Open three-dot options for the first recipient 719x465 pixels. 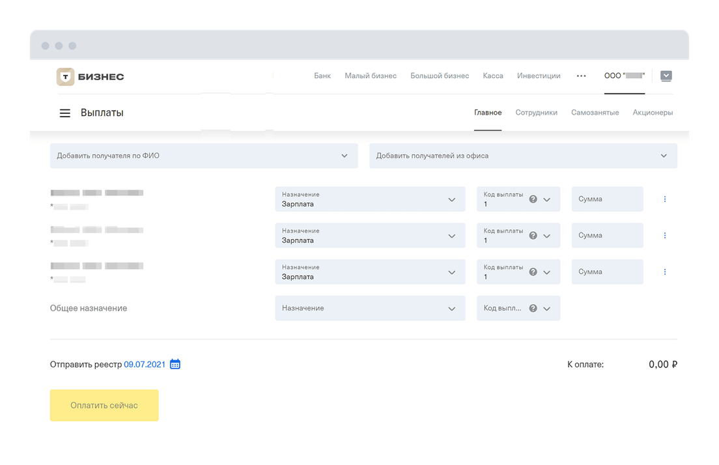click(x=664, y=199)
